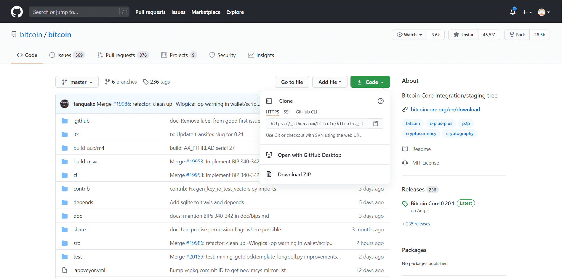Click the build_msvc folder icon
Image resolution: width=562 pixels, height=278 pixels.
pos(65,162)
